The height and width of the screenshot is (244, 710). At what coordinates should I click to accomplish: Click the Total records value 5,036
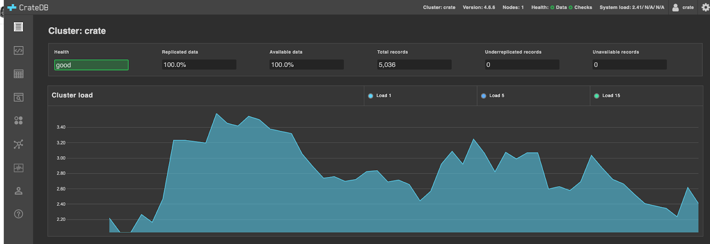click(x=414, y=65)
